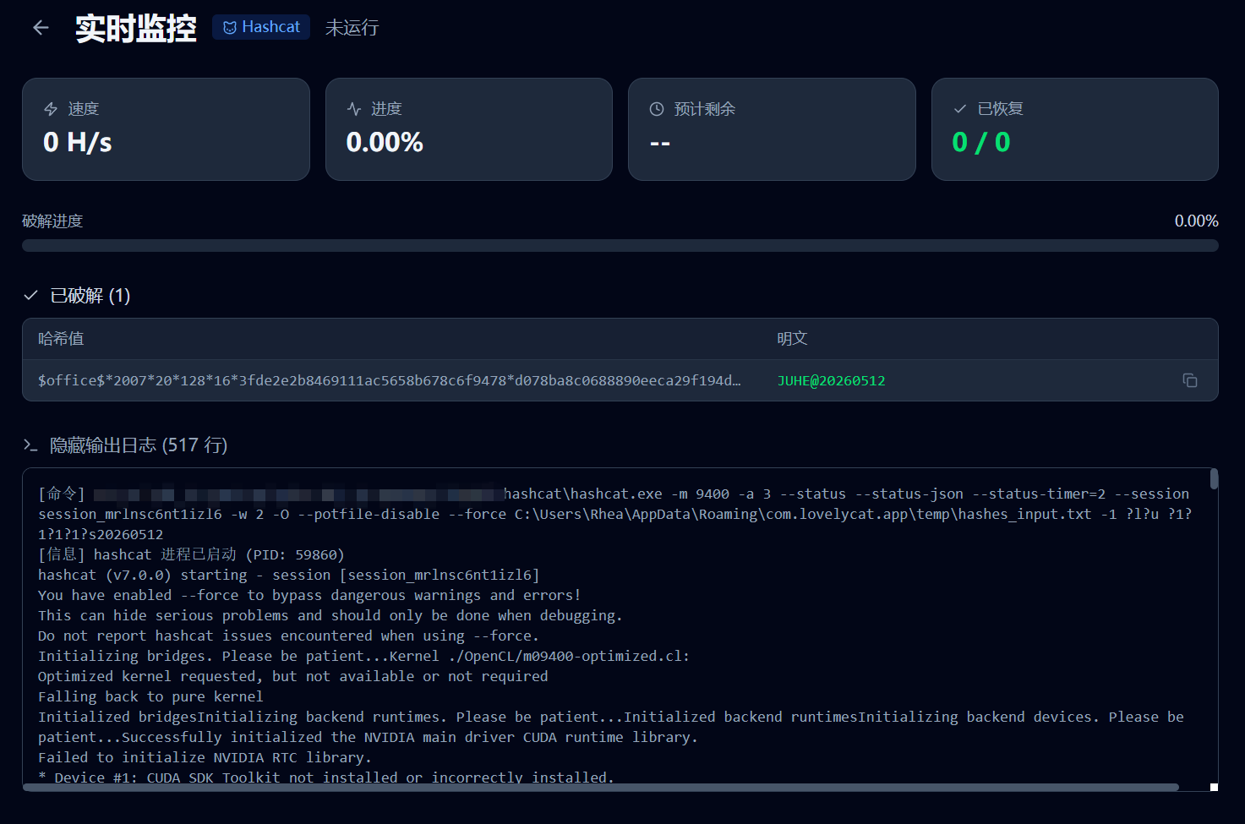The width and height of the screenshot is (1245, 824).
Task: Click the progress pulse icon
Action: (354, 109)
